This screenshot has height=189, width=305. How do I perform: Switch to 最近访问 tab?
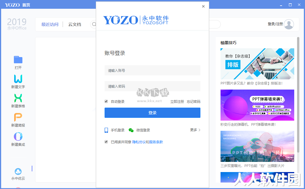tap(50, 24)
